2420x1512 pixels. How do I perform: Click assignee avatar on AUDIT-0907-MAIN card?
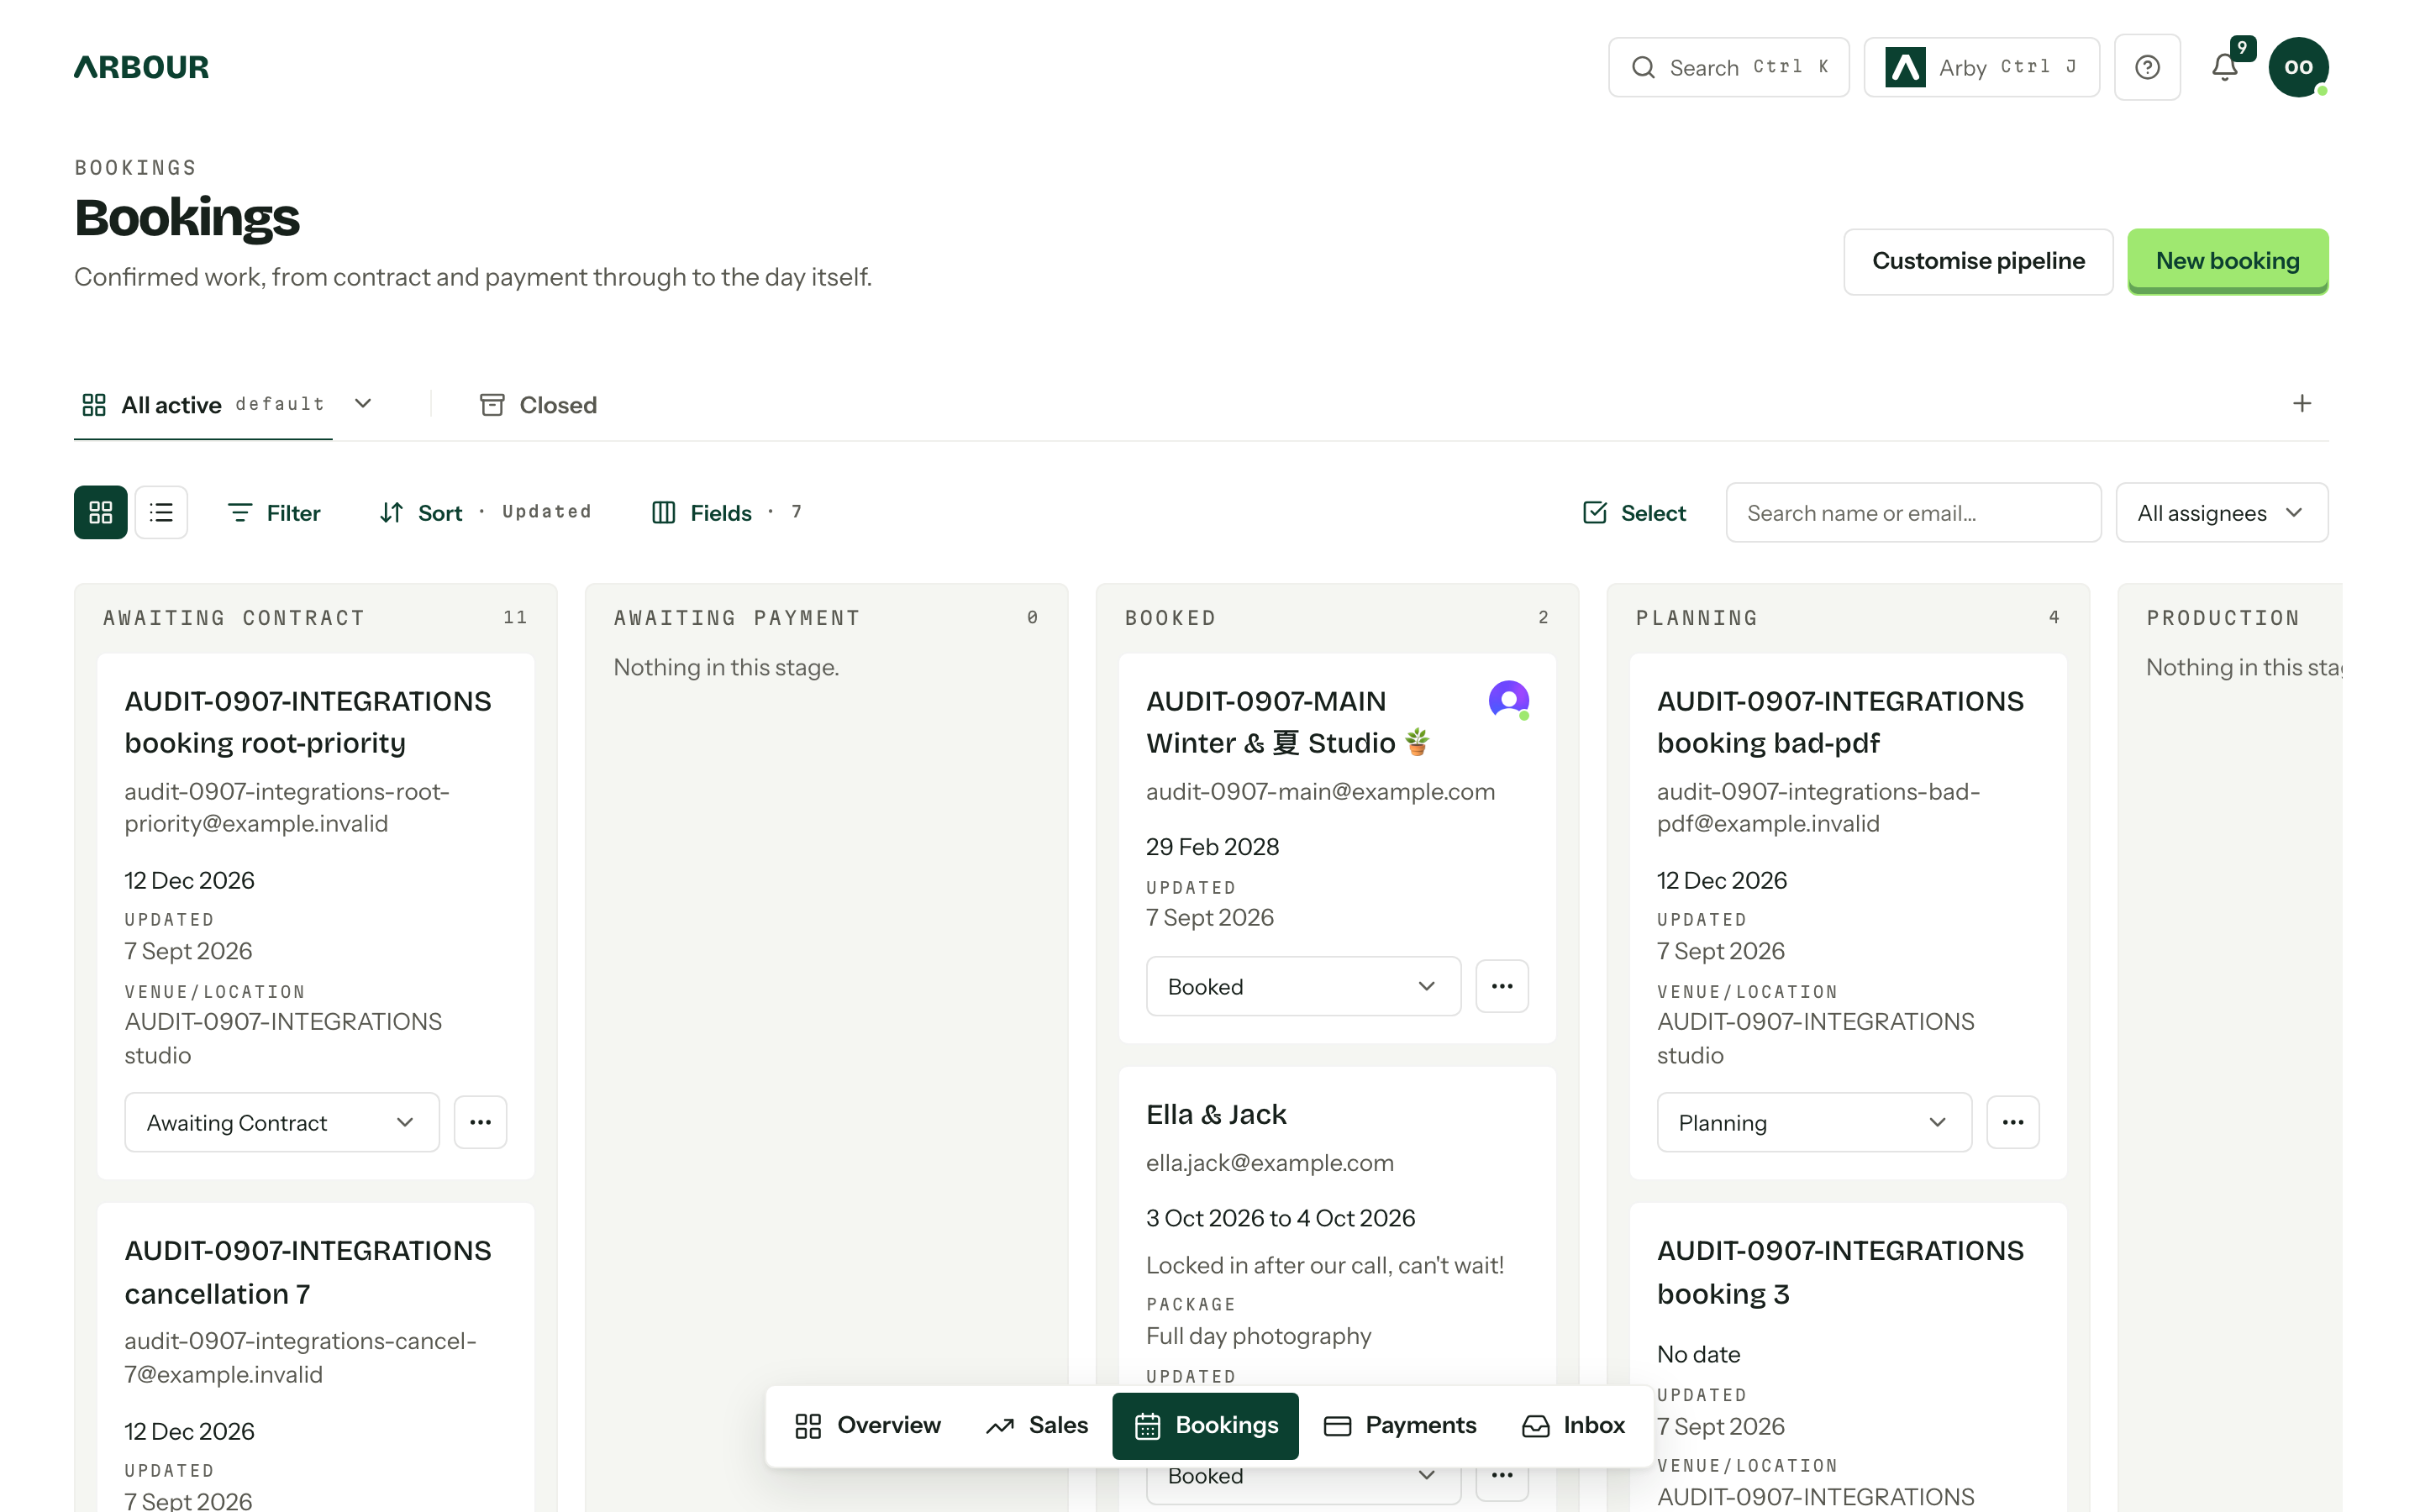tap(1508, 700)
